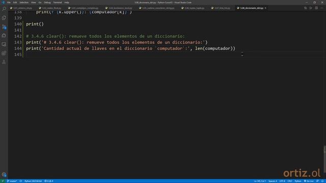Click the Open Changes icon in editor toolbar
The image size is (326, 183).
[x=305, y=8]
